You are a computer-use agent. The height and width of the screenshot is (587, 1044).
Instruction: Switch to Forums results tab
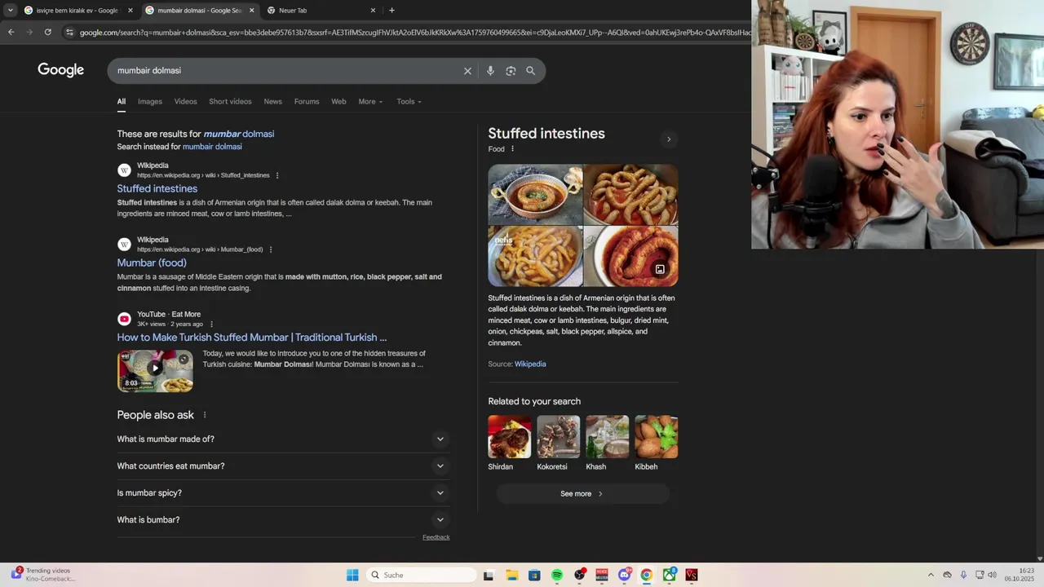pyautogui.click(x=307, y=102)
